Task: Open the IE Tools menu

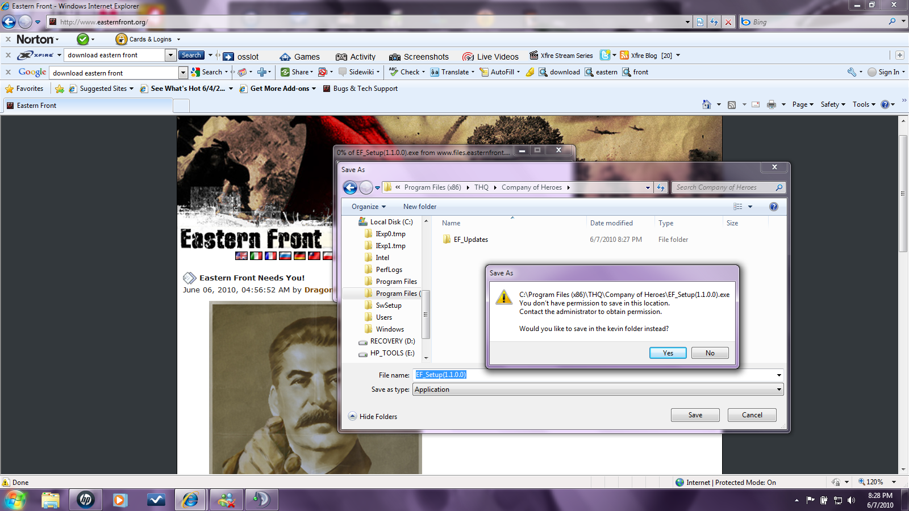Action: (x=864, y=104)
